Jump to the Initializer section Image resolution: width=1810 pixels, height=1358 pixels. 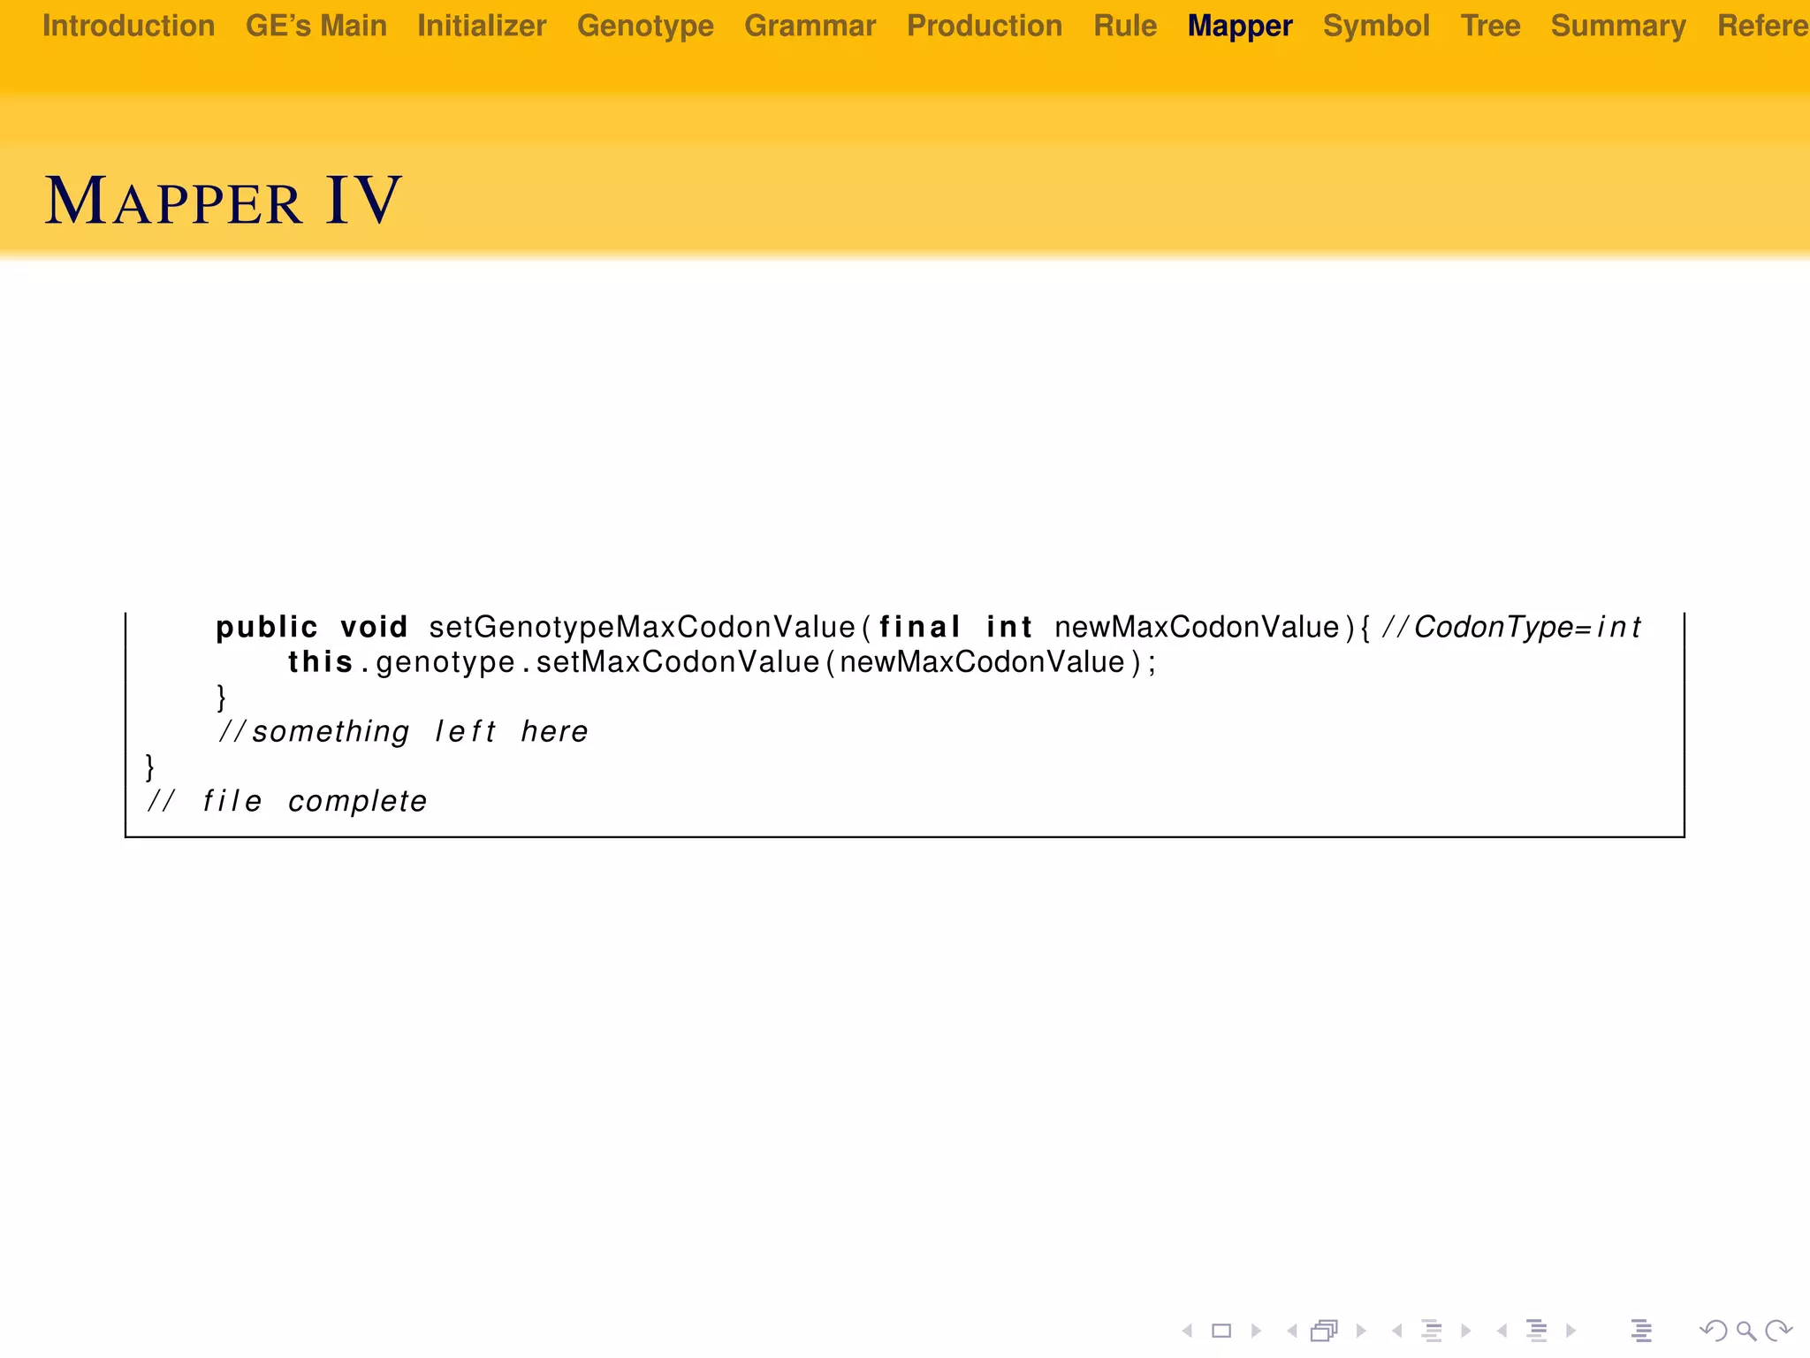482,26
